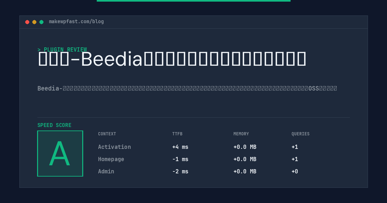Viewport: 387px width, 203px height.
Task: Click the yellow window dot
Action: tap(34, 22)
